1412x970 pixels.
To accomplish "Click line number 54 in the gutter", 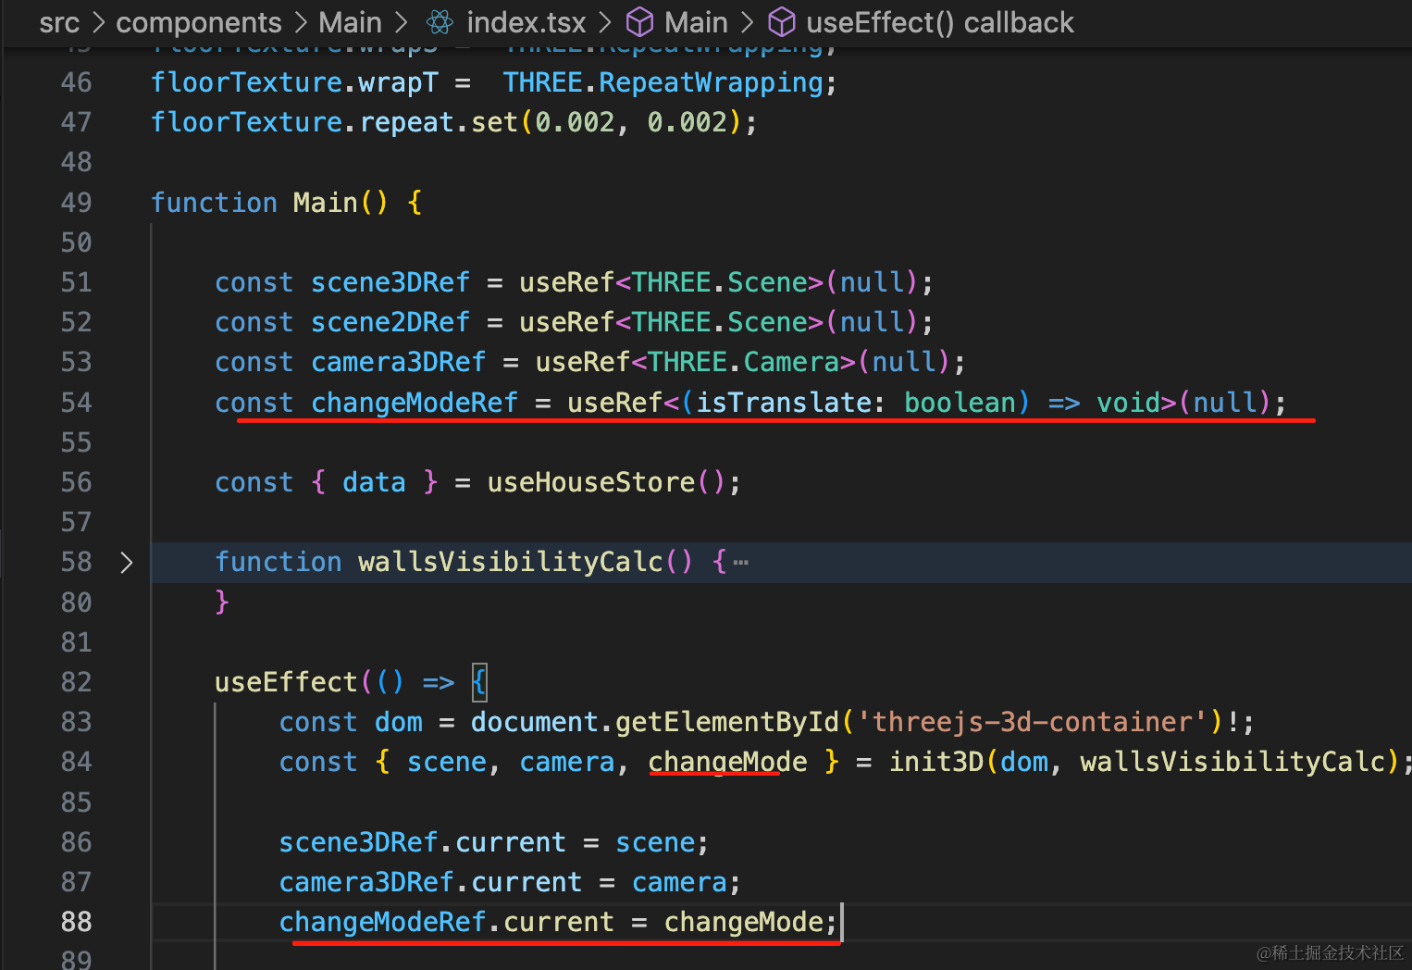I will [x=77, y=403].
